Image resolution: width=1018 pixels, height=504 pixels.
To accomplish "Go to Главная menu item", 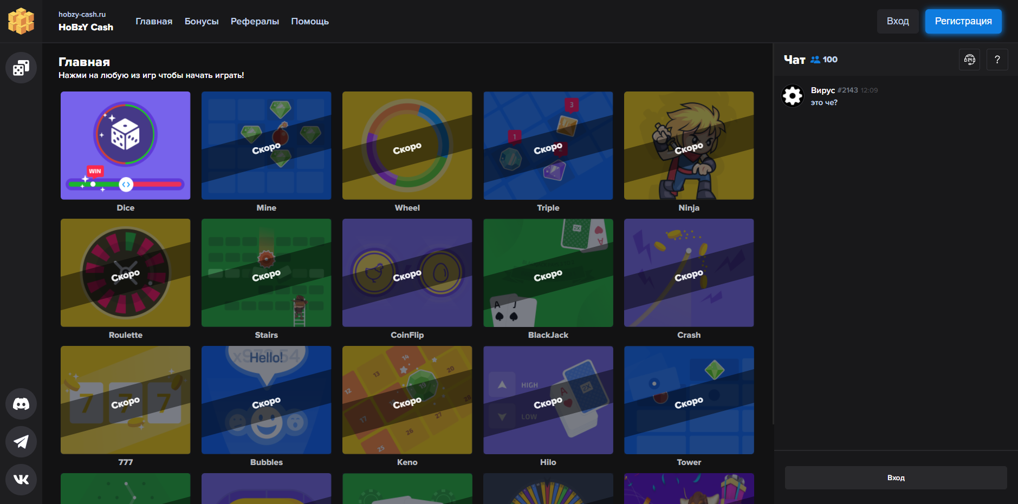I will click(x=154, y=21).
